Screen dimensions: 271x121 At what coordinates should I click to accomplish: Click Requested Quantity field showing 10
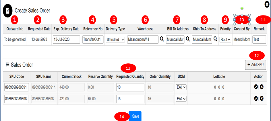pos(130,87)
